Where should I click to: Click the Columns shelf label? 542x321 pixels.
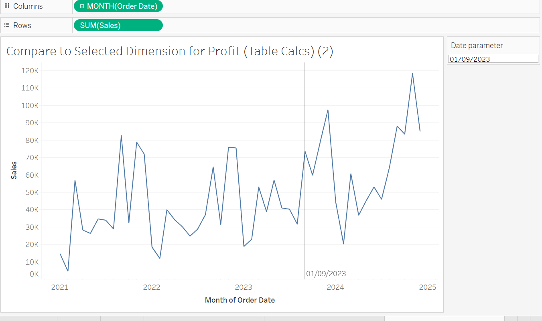pyautogui.click(x=28, y=6)
